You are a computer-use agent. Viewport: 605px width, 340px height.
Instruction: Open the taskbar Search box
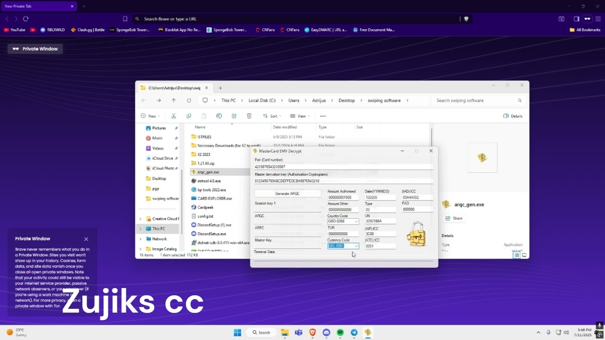coord(261,332)
